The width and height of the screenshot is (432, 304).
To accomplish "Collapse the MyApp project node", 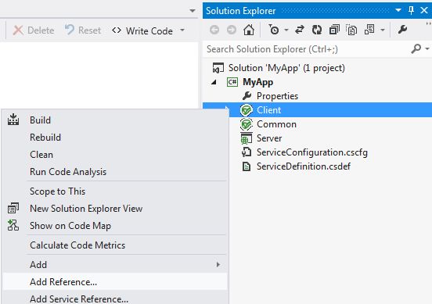I will point(214,82).
